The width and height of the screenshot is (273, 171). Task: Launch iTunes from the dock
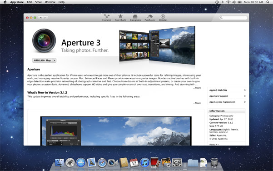pyautogui.click(x=145, y=163)
